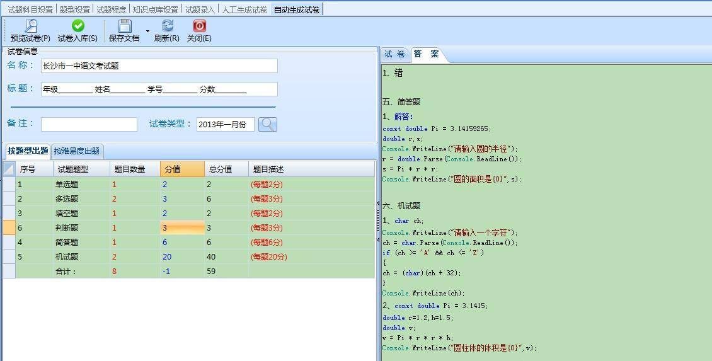
Task: Switch to the 按难易度出题 tab
Action: coord(76,151)
